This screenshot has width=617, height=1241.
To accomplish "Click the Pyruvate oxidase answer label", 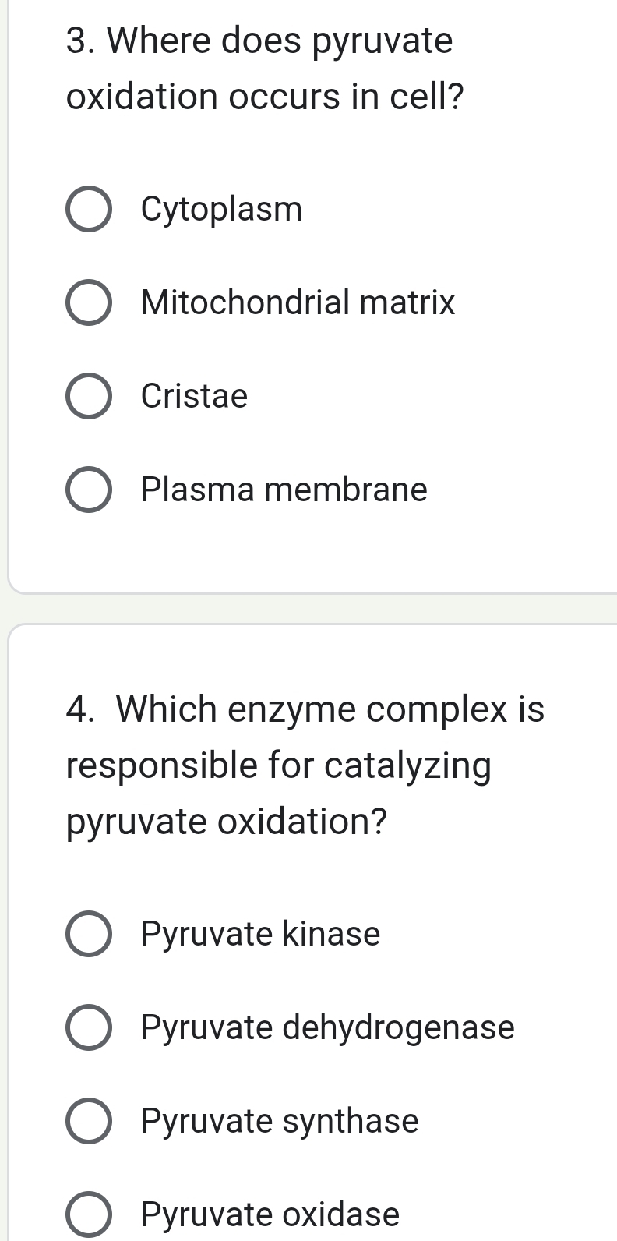I will click(x=270, y=1214).
